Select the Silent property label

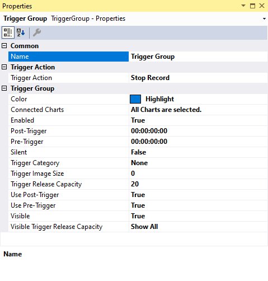(19, 152)
